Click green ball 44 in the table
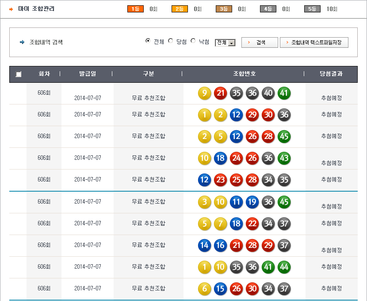This screenshot has width=367, height=301. tap(284, 267)
